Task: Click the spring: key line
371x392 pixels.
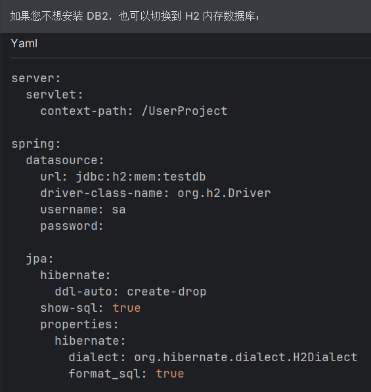Action: 36,144
